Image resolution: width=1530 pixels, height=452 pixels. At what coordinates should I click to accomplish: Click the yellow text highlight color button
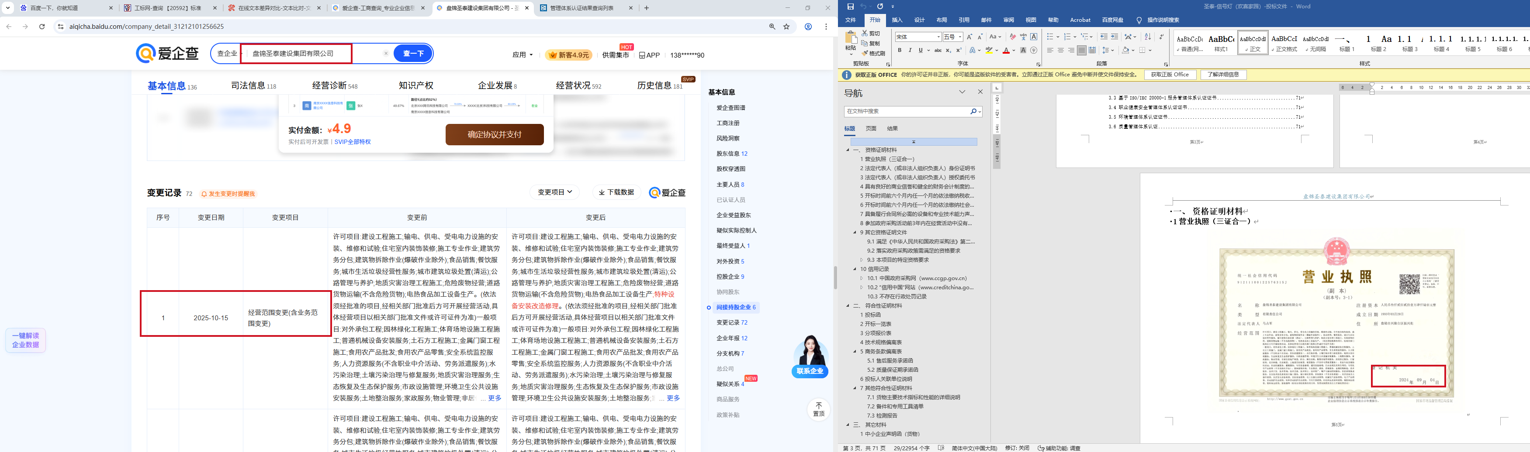[x=989, y=51]
